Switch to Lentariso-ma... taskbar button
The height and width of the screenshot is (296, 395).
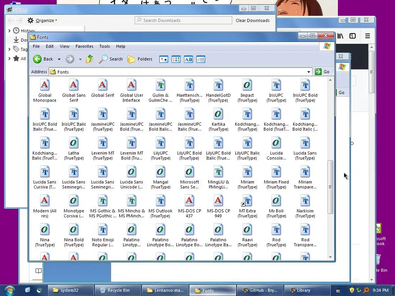click(x=165, y=290)
